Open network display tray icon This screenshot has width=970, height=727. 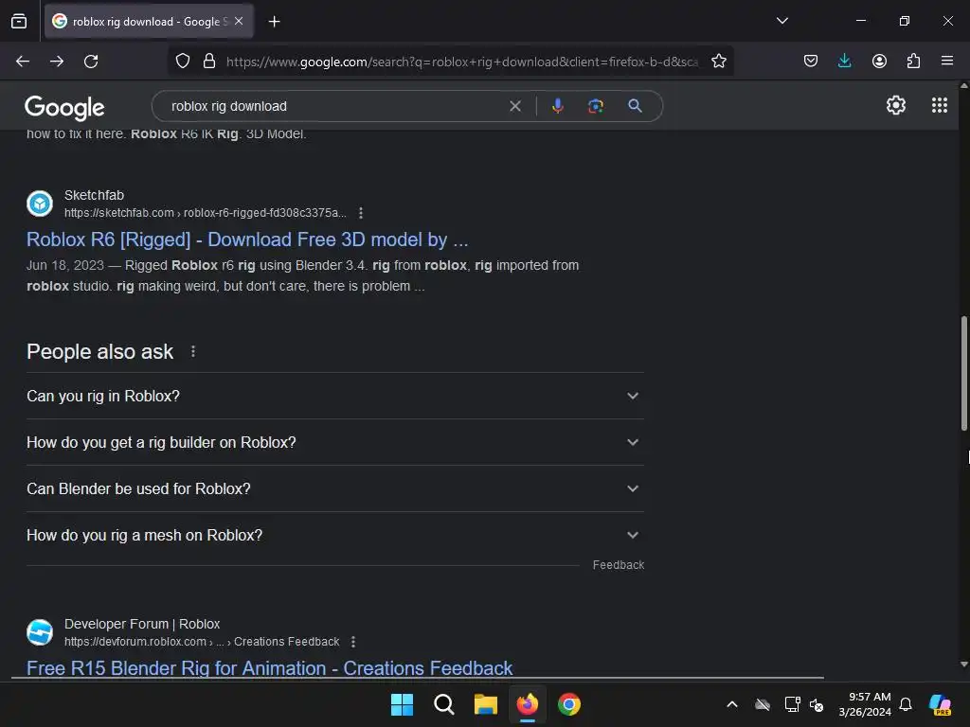coord(792,704)
